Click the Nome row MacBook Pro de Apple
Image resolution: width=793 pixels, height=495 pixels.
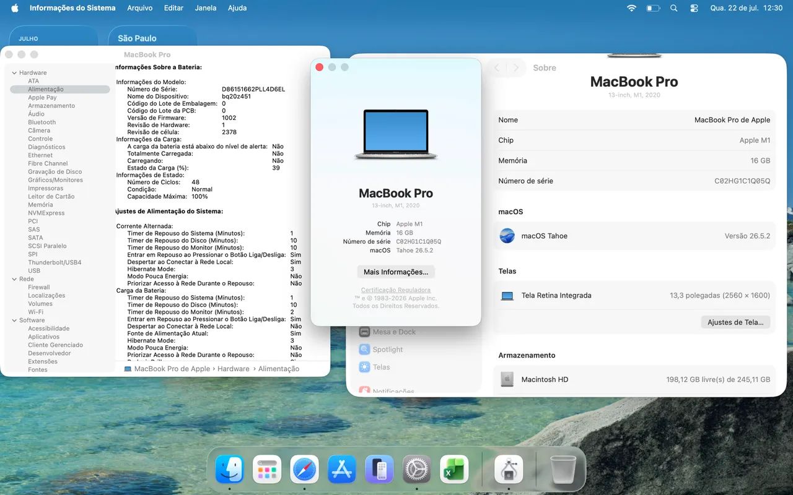tap(634, 120)
